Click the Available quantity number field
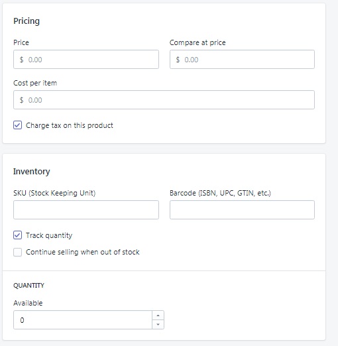Image resolution: width=338 pixels, height=346 pixels. coord(83,320)
